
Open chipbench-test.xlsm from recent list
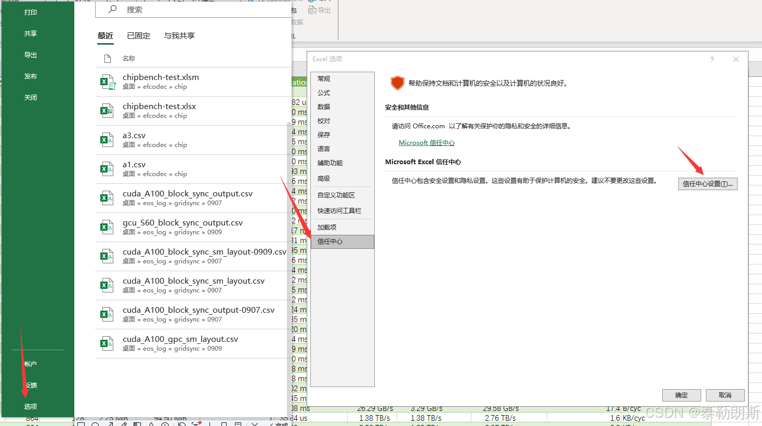(193, 82)
